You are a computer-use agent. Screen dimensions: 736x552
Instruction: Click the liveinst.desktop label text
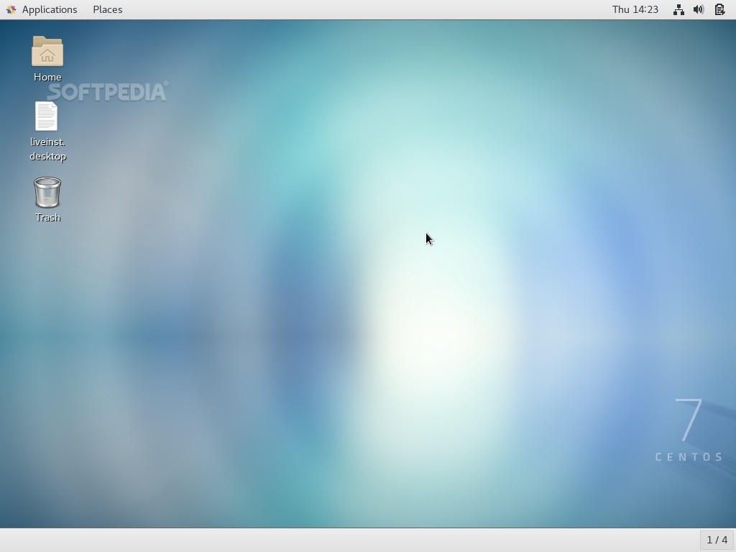tap(47, 149)
